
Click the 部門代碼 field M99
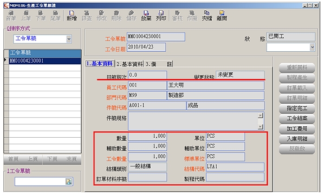pos(147,96)
